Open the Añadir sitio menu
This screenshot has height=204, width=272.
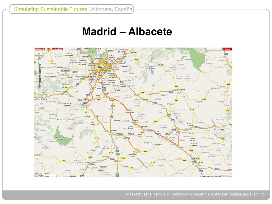(57, 49)
